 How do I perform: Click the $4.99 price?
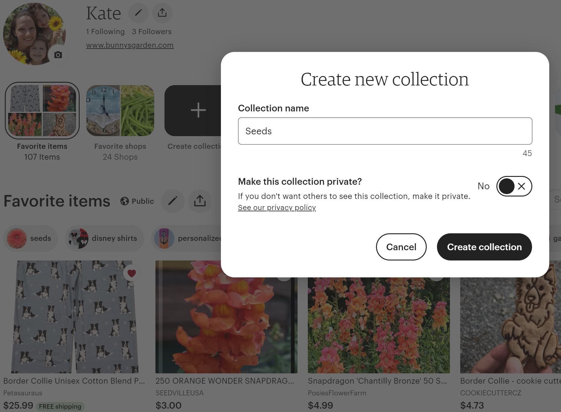coord(320,405)
